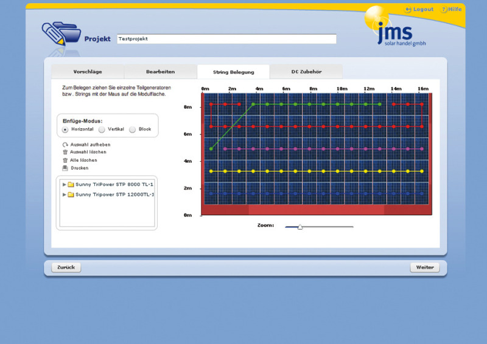Select Vertikal insert mode
This screenshot has height=344, width=487.
102,129
